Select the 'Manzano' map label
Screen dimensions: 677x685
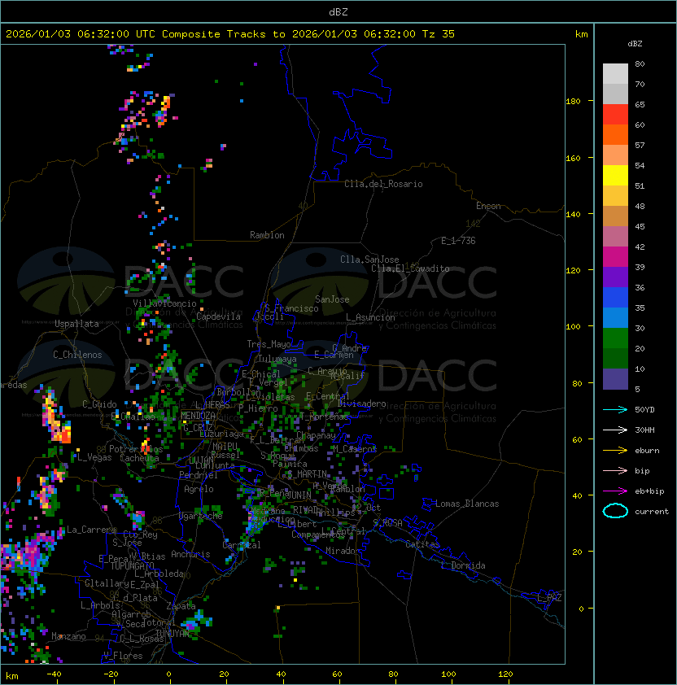tap(68, 636)
